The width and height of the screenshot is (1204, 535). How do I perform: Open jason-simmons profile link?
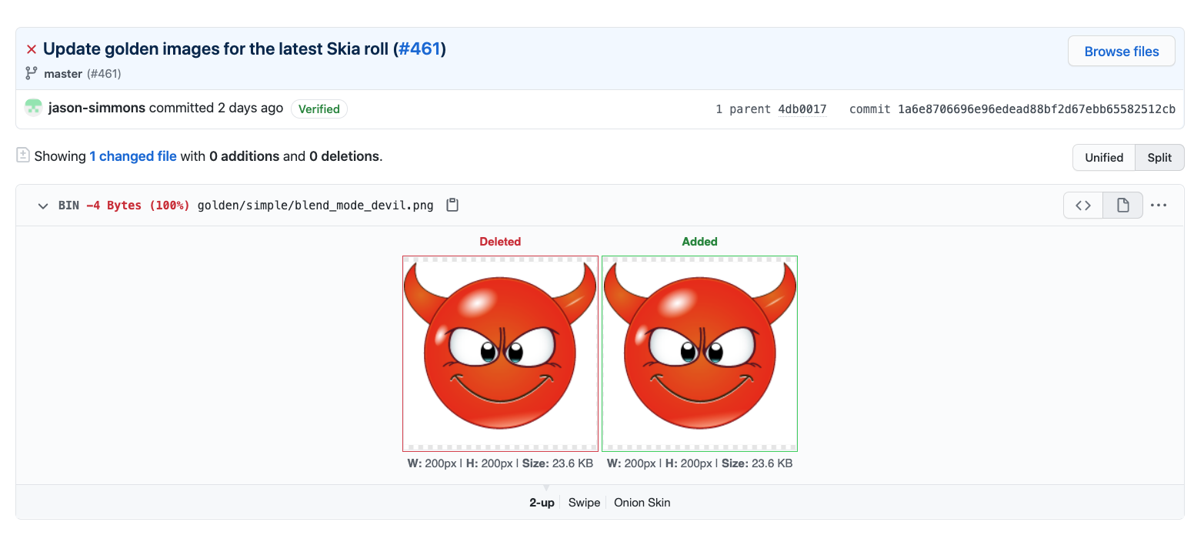coord(97,108)
